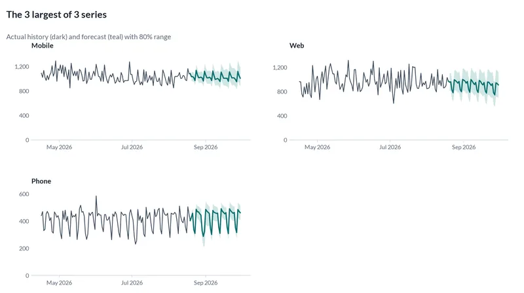Click 'May 2026' on the Phone chart axis
The image size is (524, 293).
click(59, 283)
